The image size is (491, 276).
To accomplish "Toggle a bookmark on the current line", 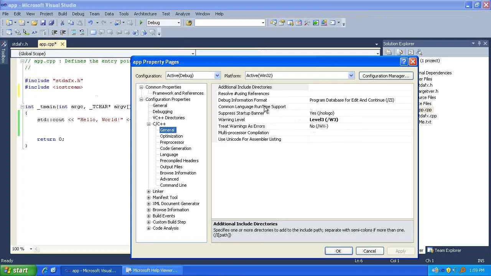I will pyautogui.click(x=93, y=33).
